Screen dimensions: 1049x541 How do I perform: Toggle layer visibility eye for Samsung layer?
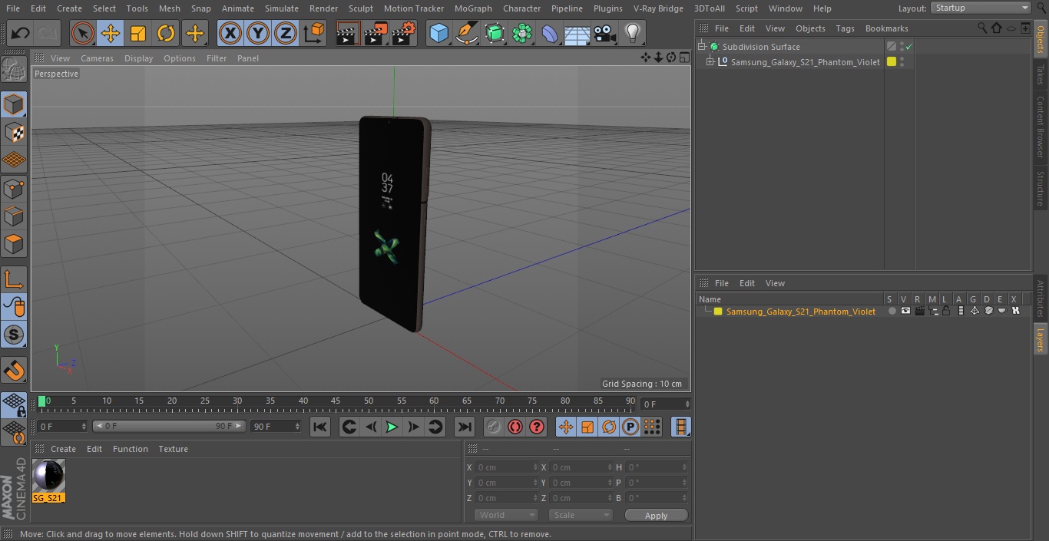coord(905,312)
